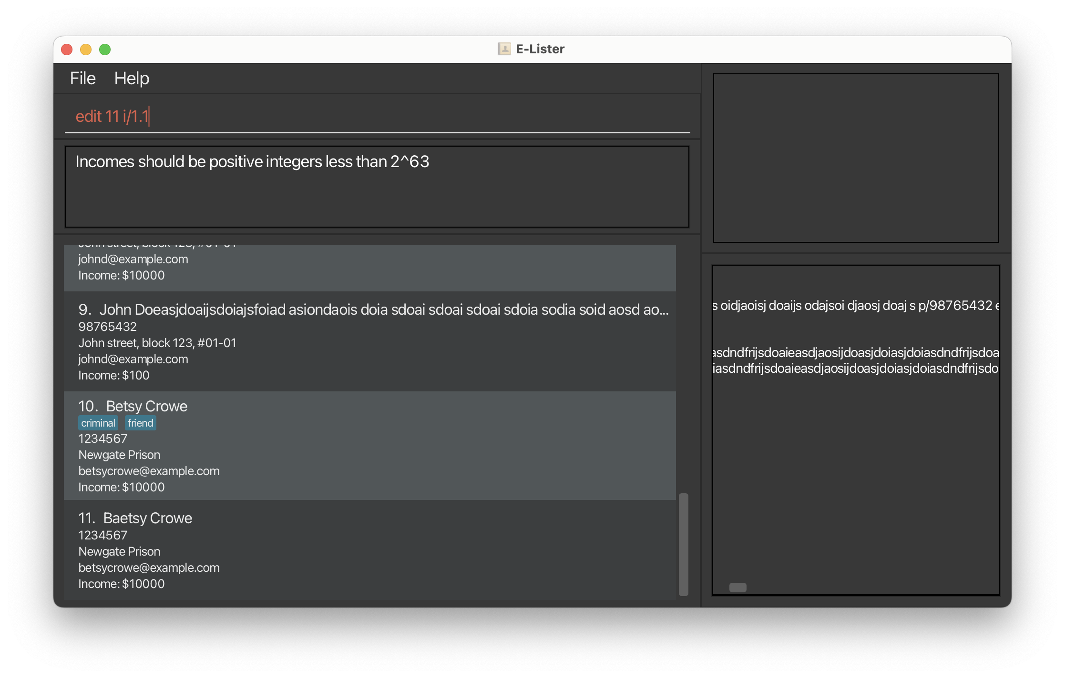Click the p/98765432 text in right panel
This screenshot has width=1065, height=678.
955,305
